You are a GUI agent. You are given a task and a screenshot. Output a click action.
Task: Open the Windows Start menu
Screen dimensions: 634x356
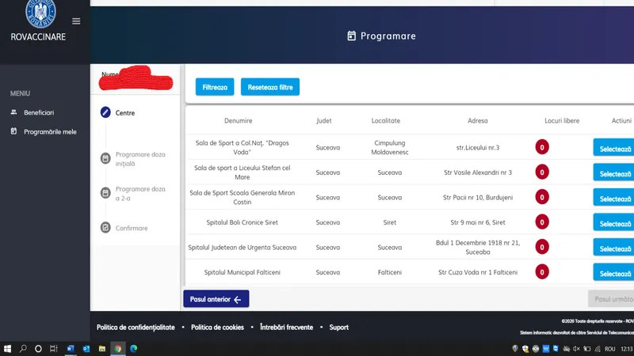click(x=8, y=348)
